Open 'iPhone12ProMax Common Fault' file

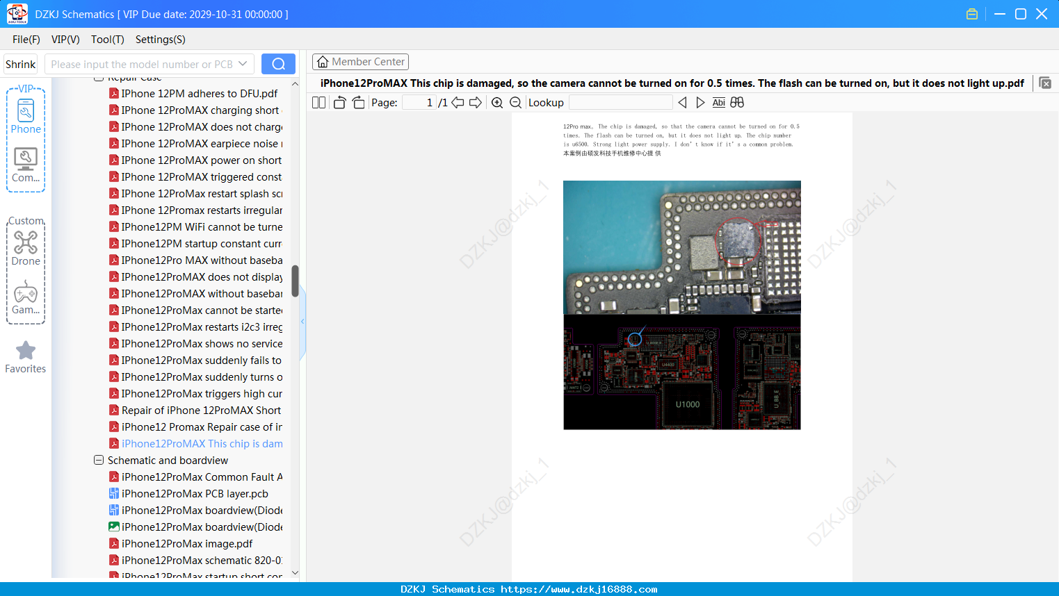coord(195,477)
